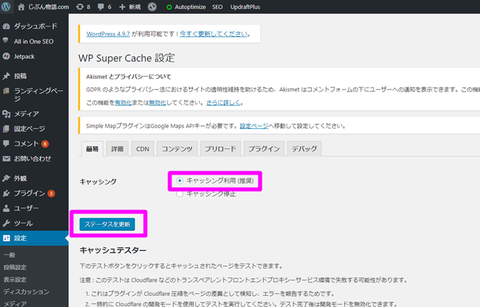Open ダッシュボード in the sidebar
The width and height of the screenshot is (480, 307).
[x=36, y=26]
